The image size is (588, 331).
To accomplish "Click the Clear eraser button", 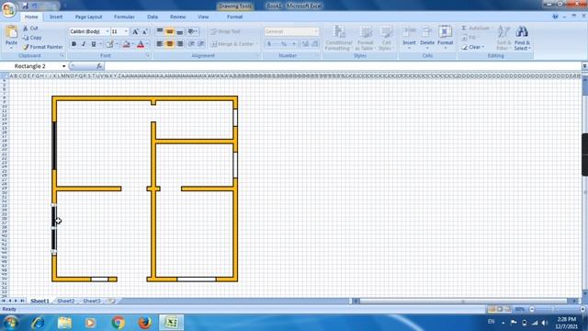I will coord(473,47).
